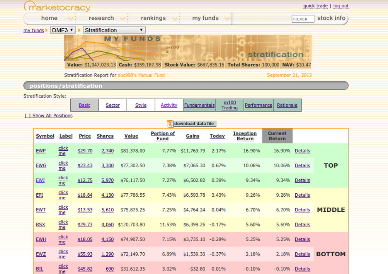Click the Marketocracy logo
Image resolution: width=388 pixels, height=274 pixels.
coord(58,6)
